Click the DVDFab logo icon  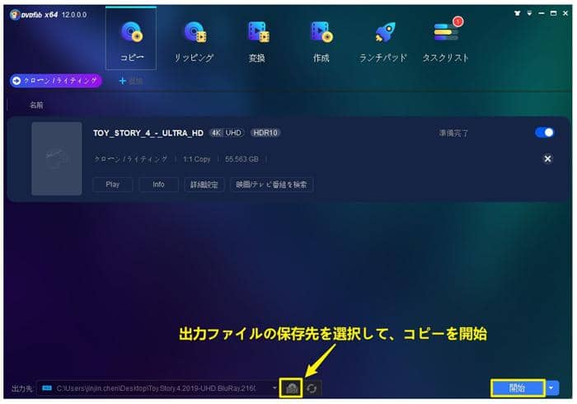[15, 15]
